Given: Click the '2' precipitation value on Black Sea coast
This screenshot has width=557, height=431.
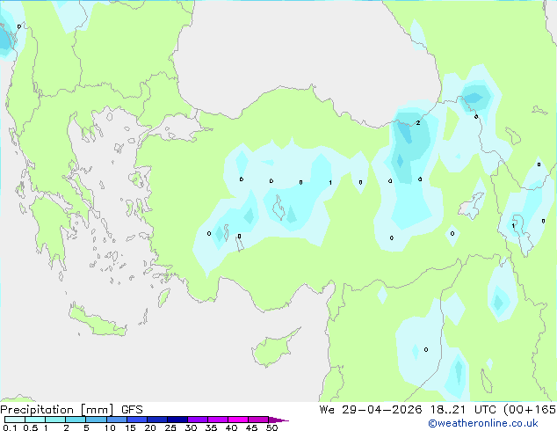Looking at the screenshot, I should coord(418,122).
